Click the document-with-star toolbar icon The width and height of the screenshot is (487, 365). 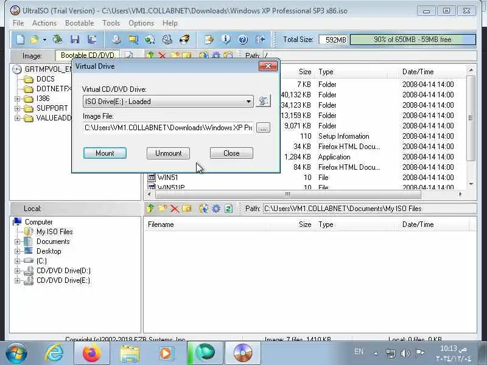[x=209, y=40]
